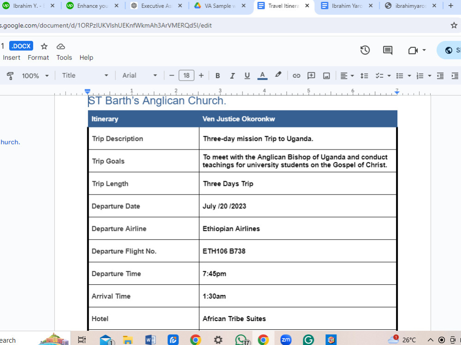Screen dimensions: 461x345
Task: Show hidden system tray icons
Action: point(431,340)
